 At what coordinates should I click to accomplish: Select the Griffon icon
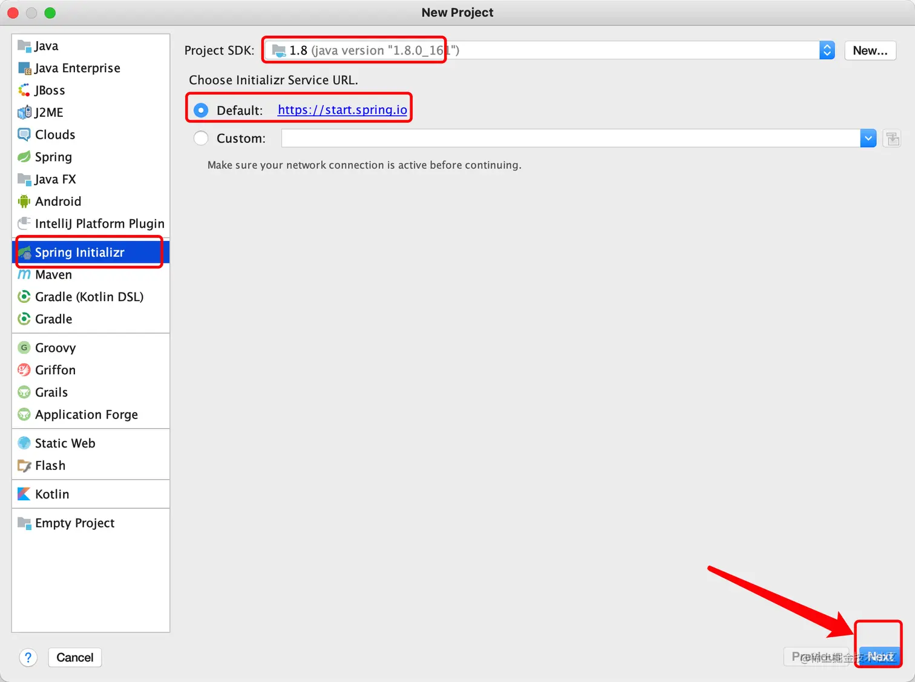(x=24, y=370)
